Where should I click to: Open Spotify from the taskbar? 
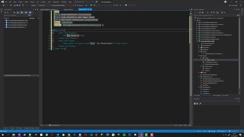click(x=124, y=135)
